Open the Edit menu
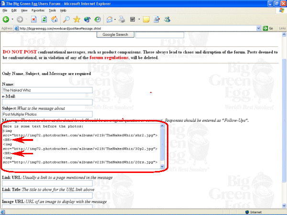Viewport: 287px width, 215px height. pyautogui.click(x=14, y=11)
